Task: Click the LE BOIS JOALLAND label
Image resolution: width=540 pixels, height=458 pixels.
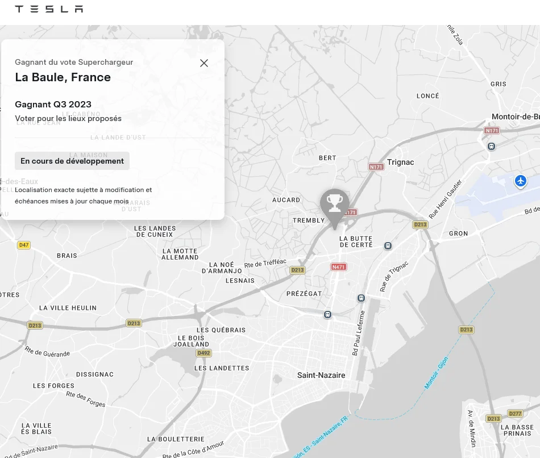Action: (191, 342)
